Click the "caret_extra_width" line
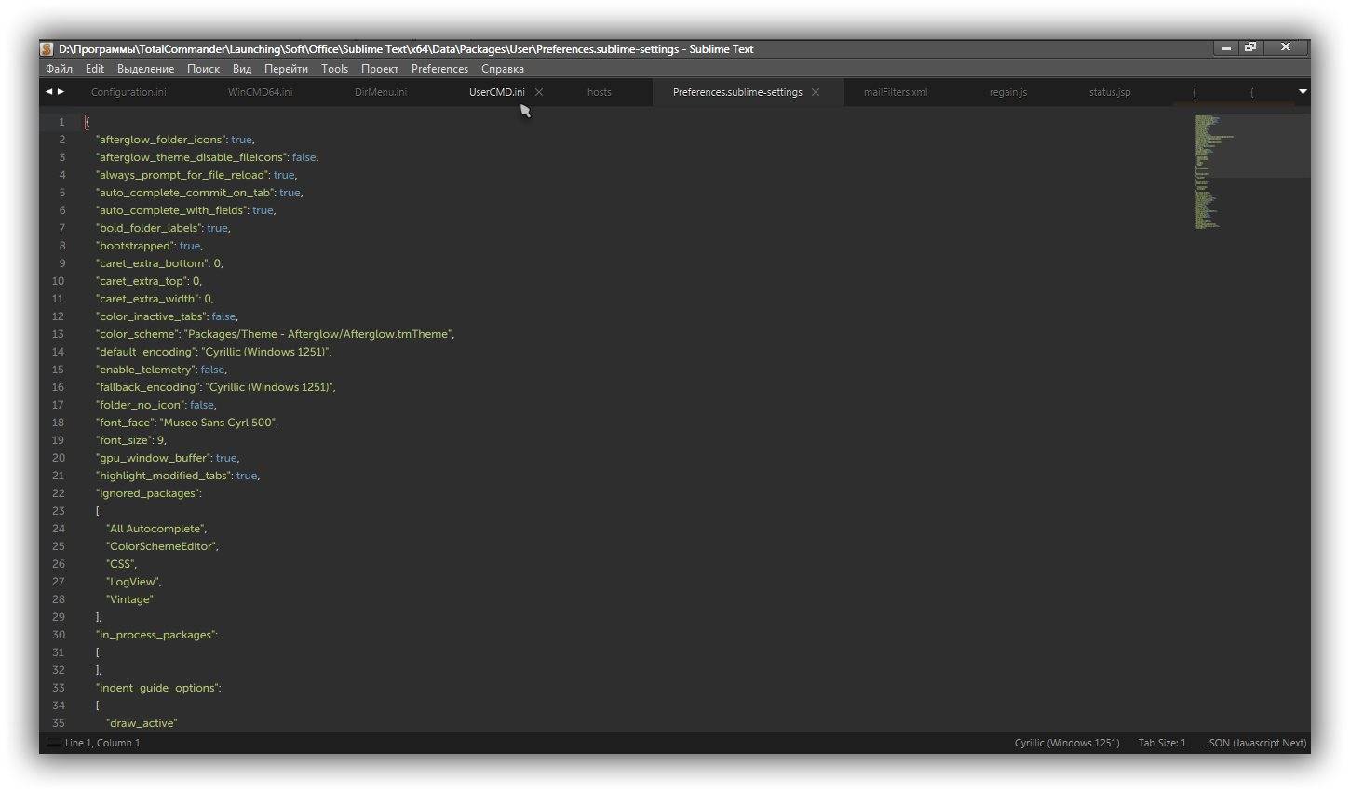Image resolution: width=1350 pixels, height=793 pixels. click(x=155, y=299)
